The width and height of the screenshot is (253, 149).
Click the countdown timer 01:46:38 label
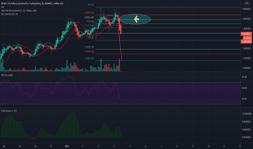(247, 38)
